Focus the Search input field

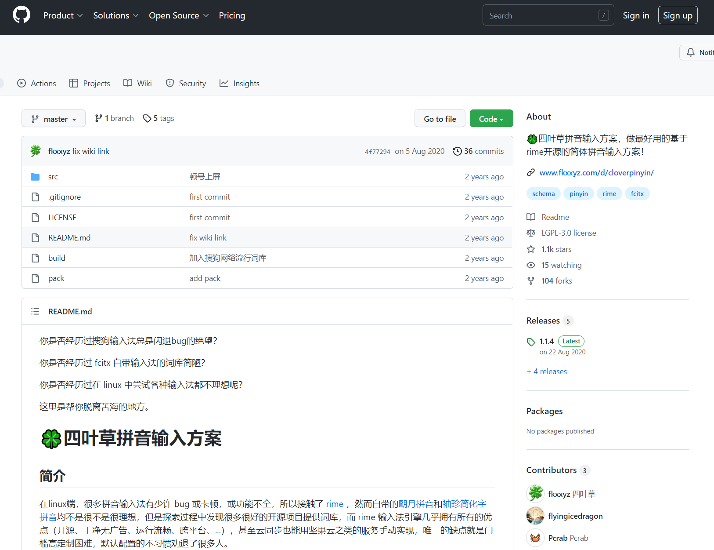(x=548, y=15)
